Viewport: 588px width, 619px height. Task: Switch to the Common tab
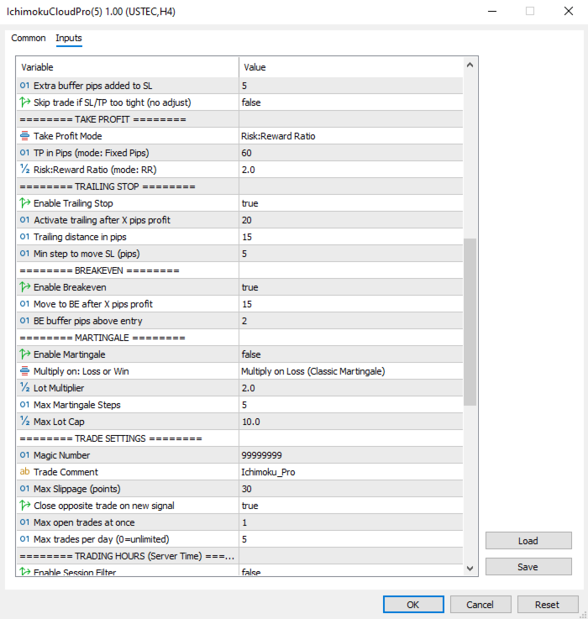point(29,39)
